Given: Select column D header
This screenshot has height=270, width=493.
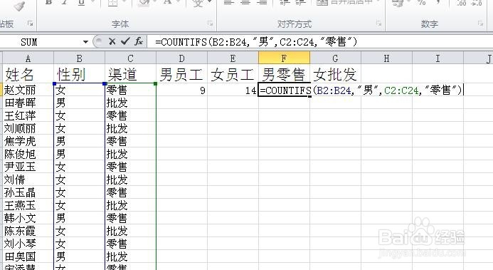Looking at the screenshot, I should click(181, 58).
